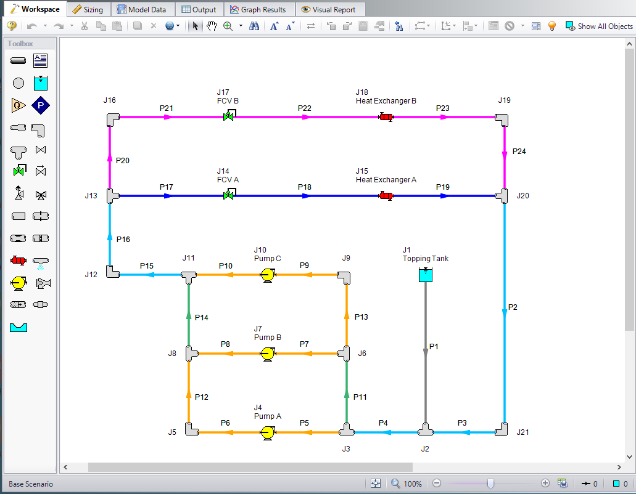
Task: Open the Graph Results tab
Action: point(258,9)
